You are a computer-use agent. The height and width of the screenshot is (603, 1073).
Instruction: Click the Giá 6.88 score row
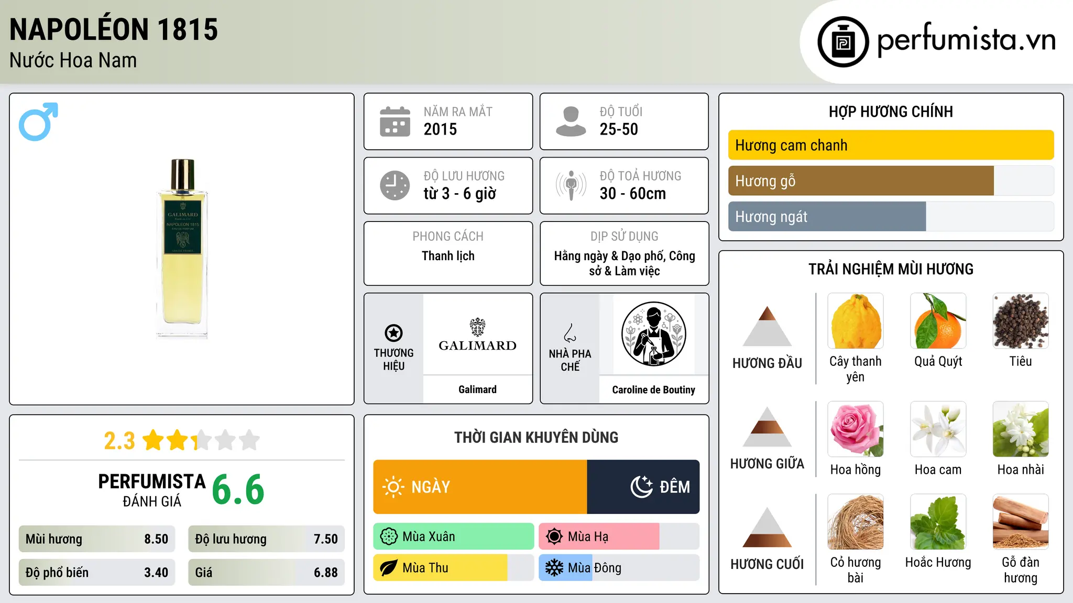tap(266, 573)
